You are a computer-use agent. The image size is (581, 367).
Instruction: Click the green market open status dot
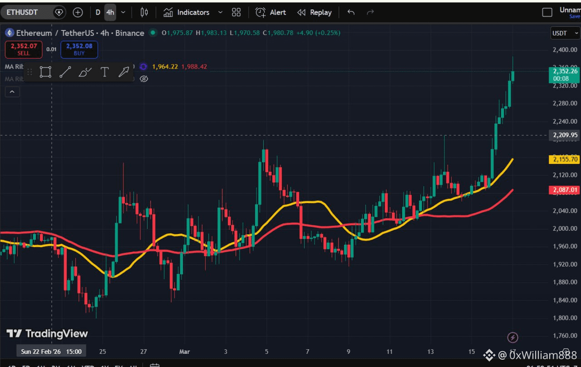[x=153, y=33]
